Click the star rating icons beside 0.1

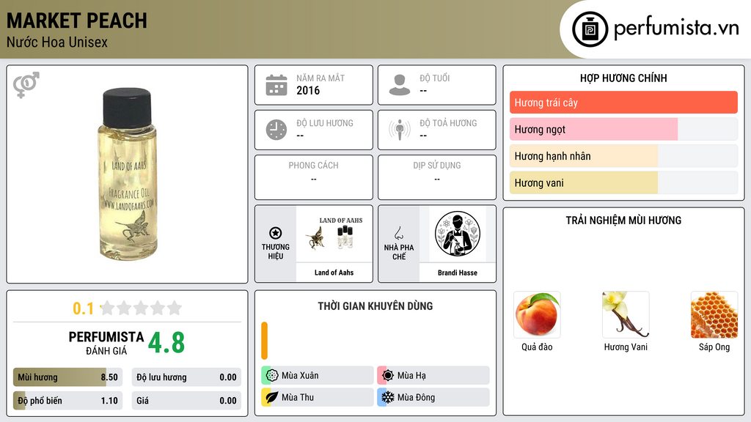(142, 308)
